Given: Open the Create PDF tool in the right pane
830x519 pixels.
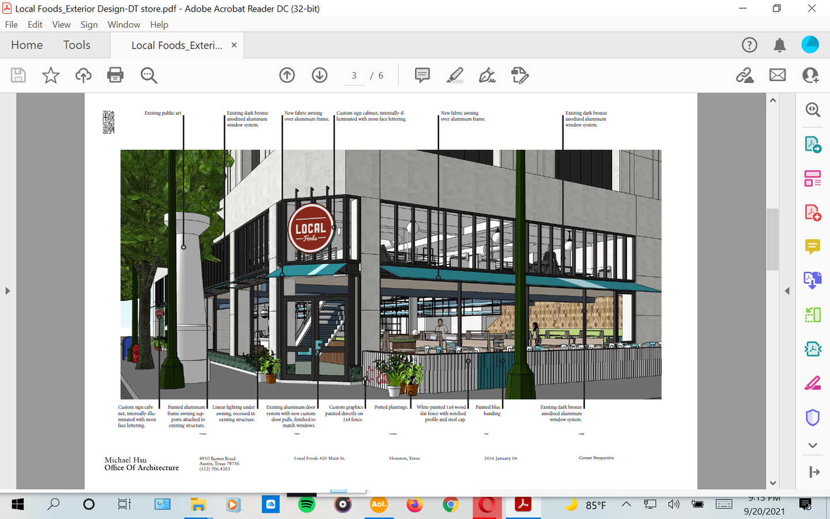Looking at the screenshot, I should click(813, 213).
